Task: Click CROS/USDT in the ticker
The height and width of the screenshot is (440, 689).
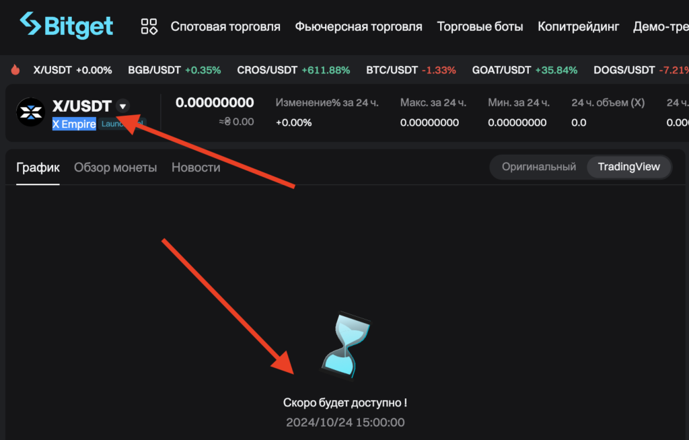Action: 267,70
